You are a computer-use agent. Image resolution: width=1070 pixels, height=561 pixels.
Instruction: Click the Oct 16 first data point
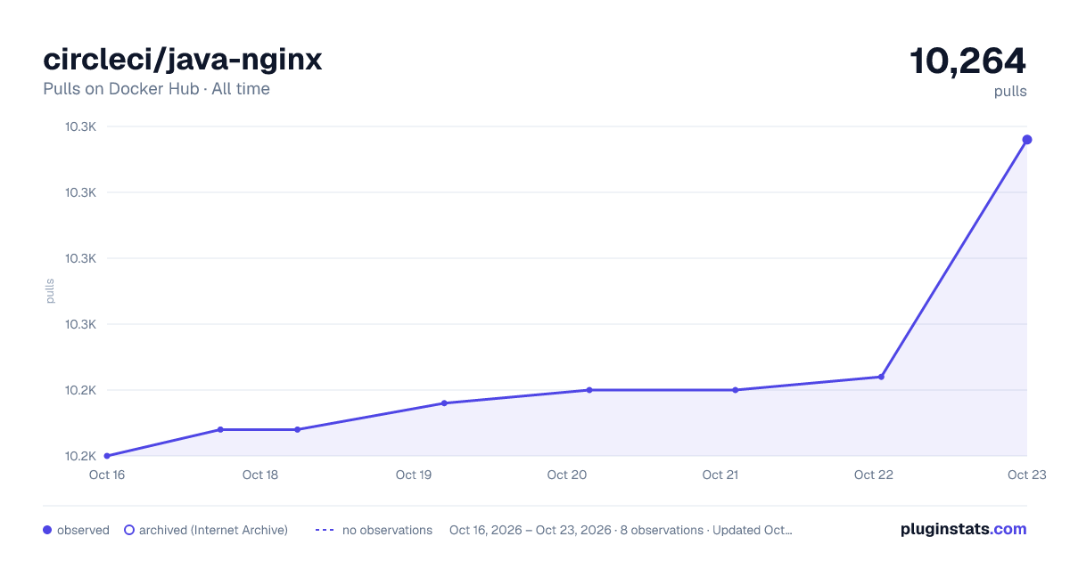(107, 456)
